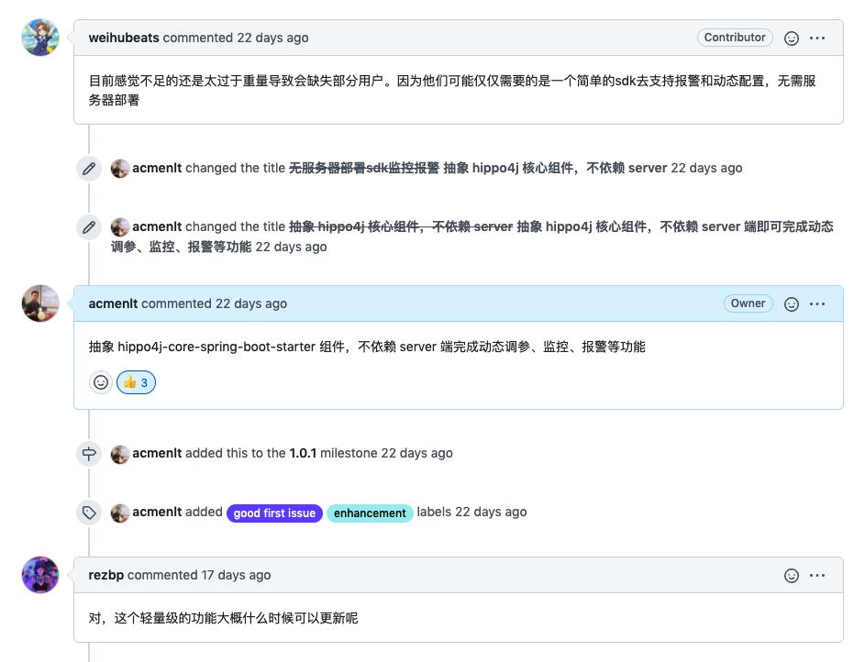The image size is (854, 662).
Task: Open the kebab menu on weihubeats' comment
Action: [817, 38]
